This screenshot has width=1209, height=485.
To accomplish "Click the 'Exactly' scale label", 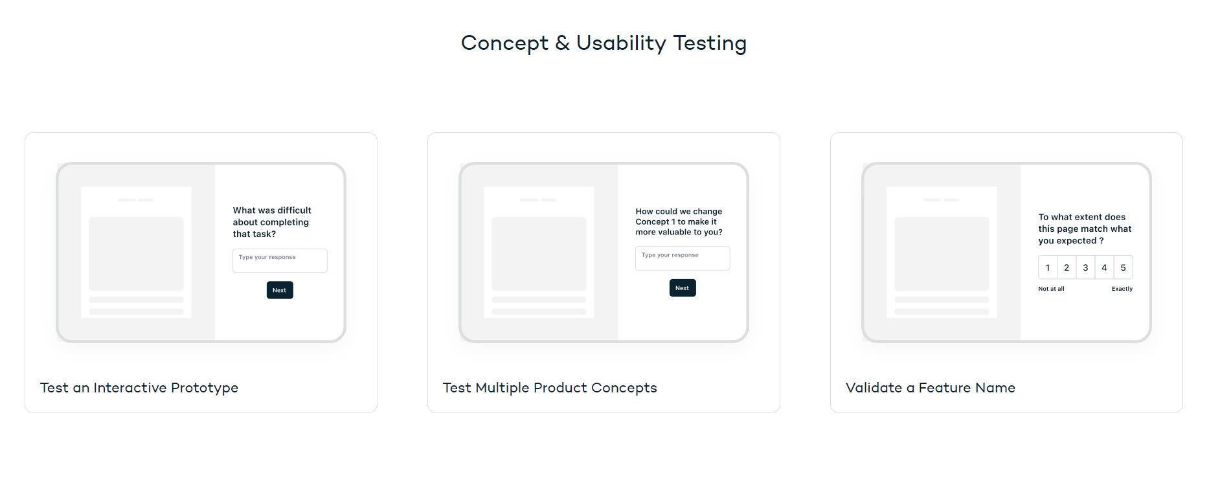I will pos(1122,289).
